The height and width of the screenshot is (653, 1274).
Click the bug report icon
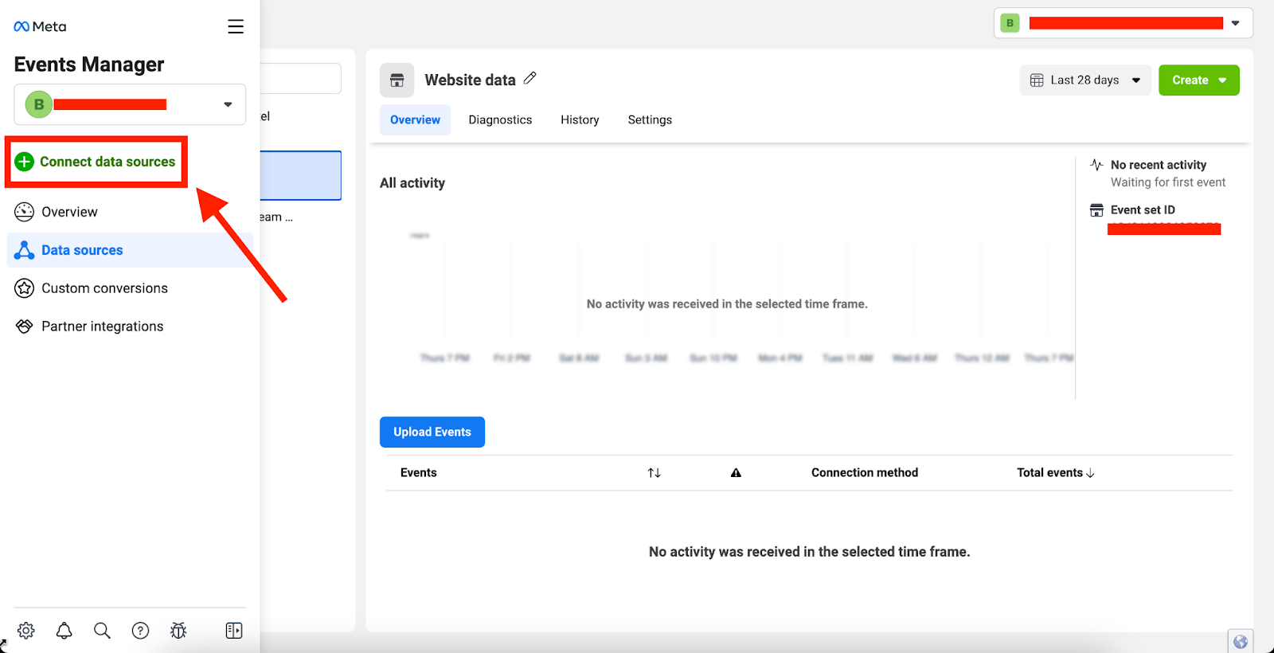[178, 631]
